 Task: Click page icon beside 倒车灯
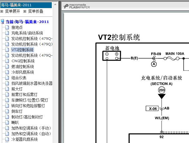click(x=7, y=111)
